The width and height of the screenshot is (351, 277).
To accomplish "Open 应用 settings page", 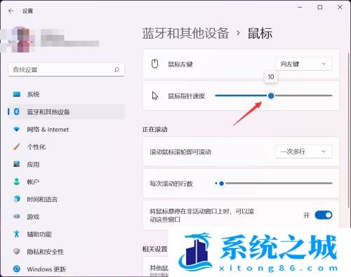I will tap(66, 164).
